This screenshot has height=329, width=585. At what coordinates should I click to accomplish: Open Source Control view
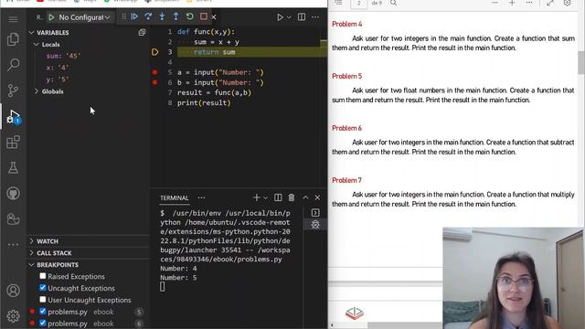point(13,90)
